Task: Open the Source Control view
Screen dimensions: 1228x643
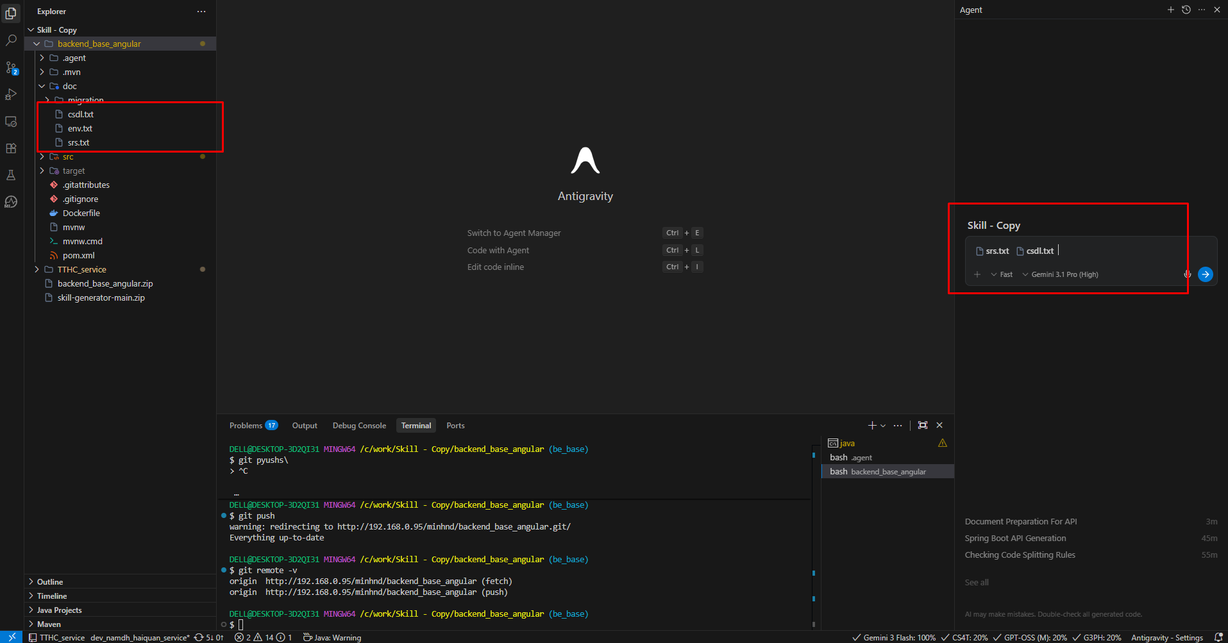Action: click(11, 67)
